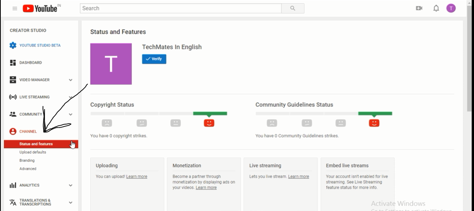Click the YouTube Studio Beta gear icon
The width and height of the screenshot is (474, 211).
click(13, 45)
